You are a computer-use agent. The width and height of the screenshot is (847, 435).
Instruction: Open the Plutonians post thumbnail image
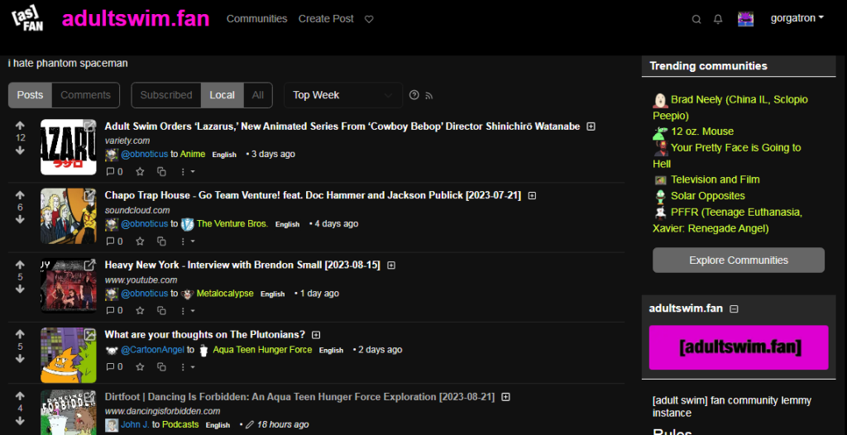pos(69,355)
